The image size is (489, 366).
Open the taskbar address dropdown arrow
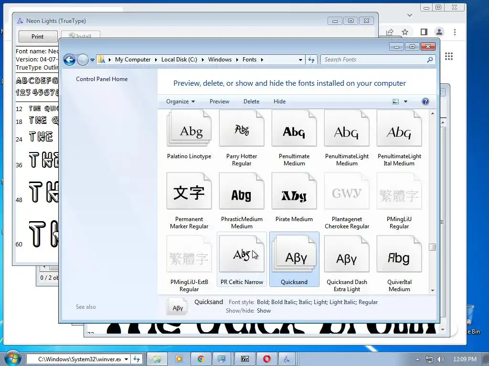coord(126,359)
